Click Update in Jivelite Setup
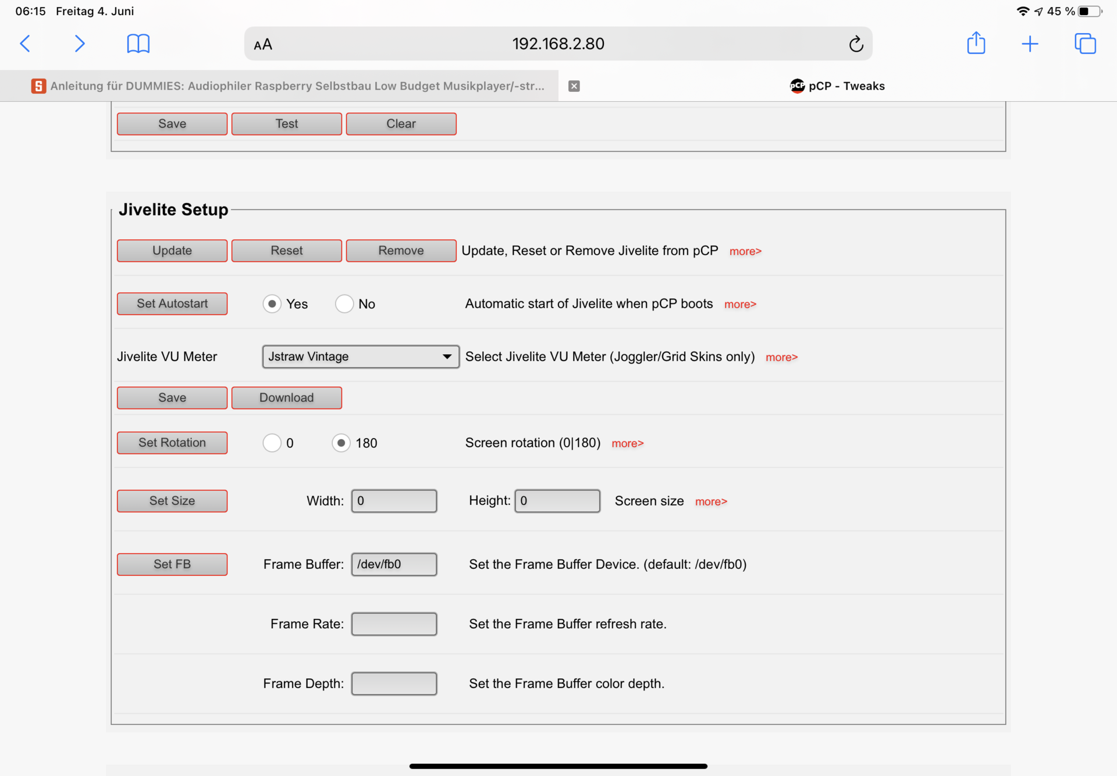The width and height of the screenshot is (1117, 776). point(172,251)
